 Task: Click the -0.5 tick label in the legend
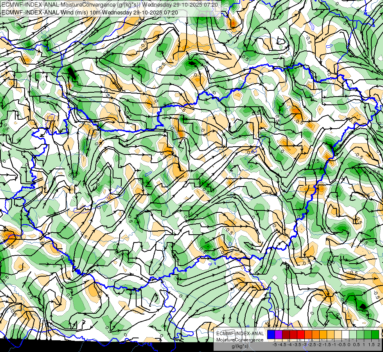pos(342,345)
